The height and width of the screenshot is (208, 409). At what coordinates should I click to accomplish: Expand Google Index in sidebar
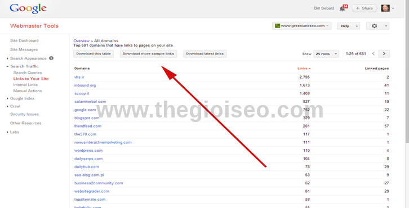click(x=22, y=98)
